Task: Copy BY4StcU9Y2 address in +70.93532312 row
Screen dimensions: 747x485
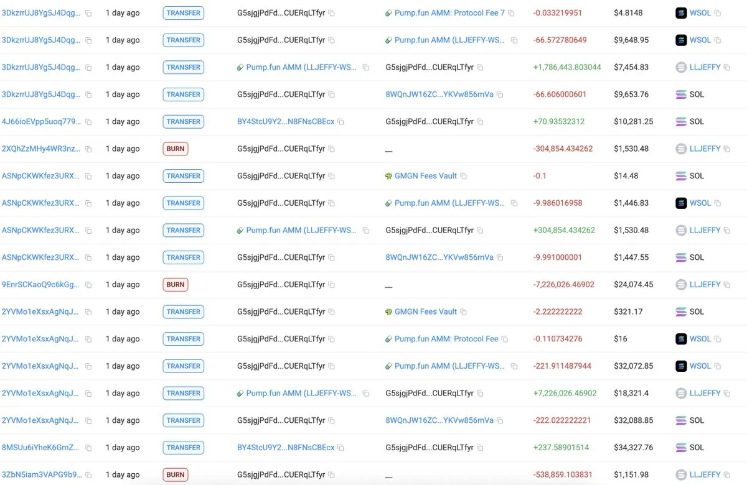Action: click(x=341, y=122)
